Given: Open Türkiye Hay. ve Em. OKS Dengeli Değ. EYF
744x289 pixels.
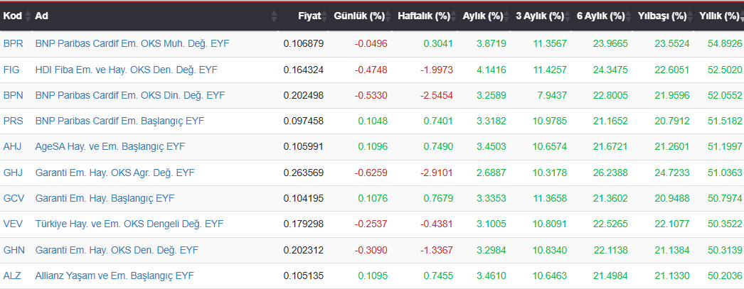Looking at the screenshot, I should click(x=129, y=224).
